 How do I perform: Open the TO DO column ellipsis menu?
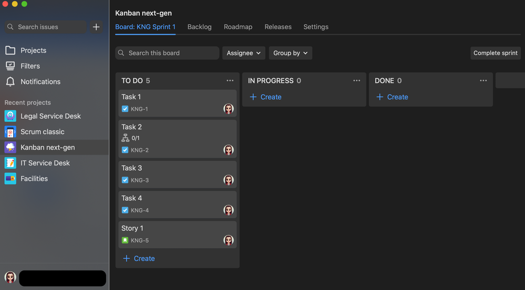(x=230, y=81)
